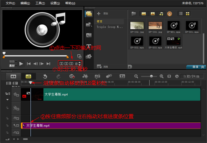This screenshot has width=207, height=143.
Task: Open the 工具(T) menu
Action: tap(40, 3)
